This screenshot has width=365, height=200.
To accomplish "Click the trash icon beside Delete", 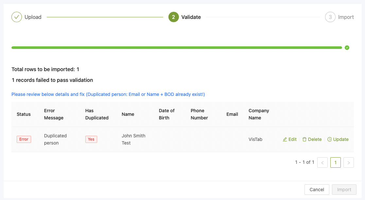I will pyautogui.click(x=304, y=139).
